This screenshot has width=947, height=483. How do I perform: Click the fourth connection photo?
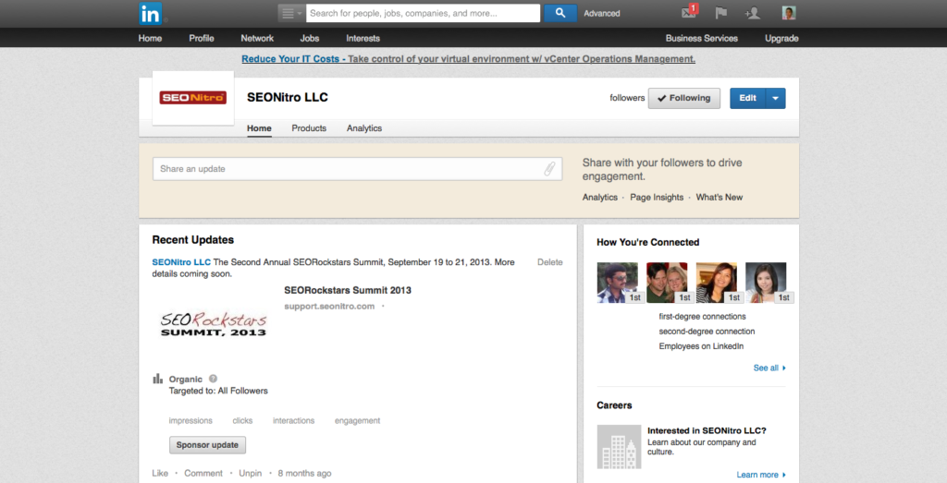(x=766, y=283)
